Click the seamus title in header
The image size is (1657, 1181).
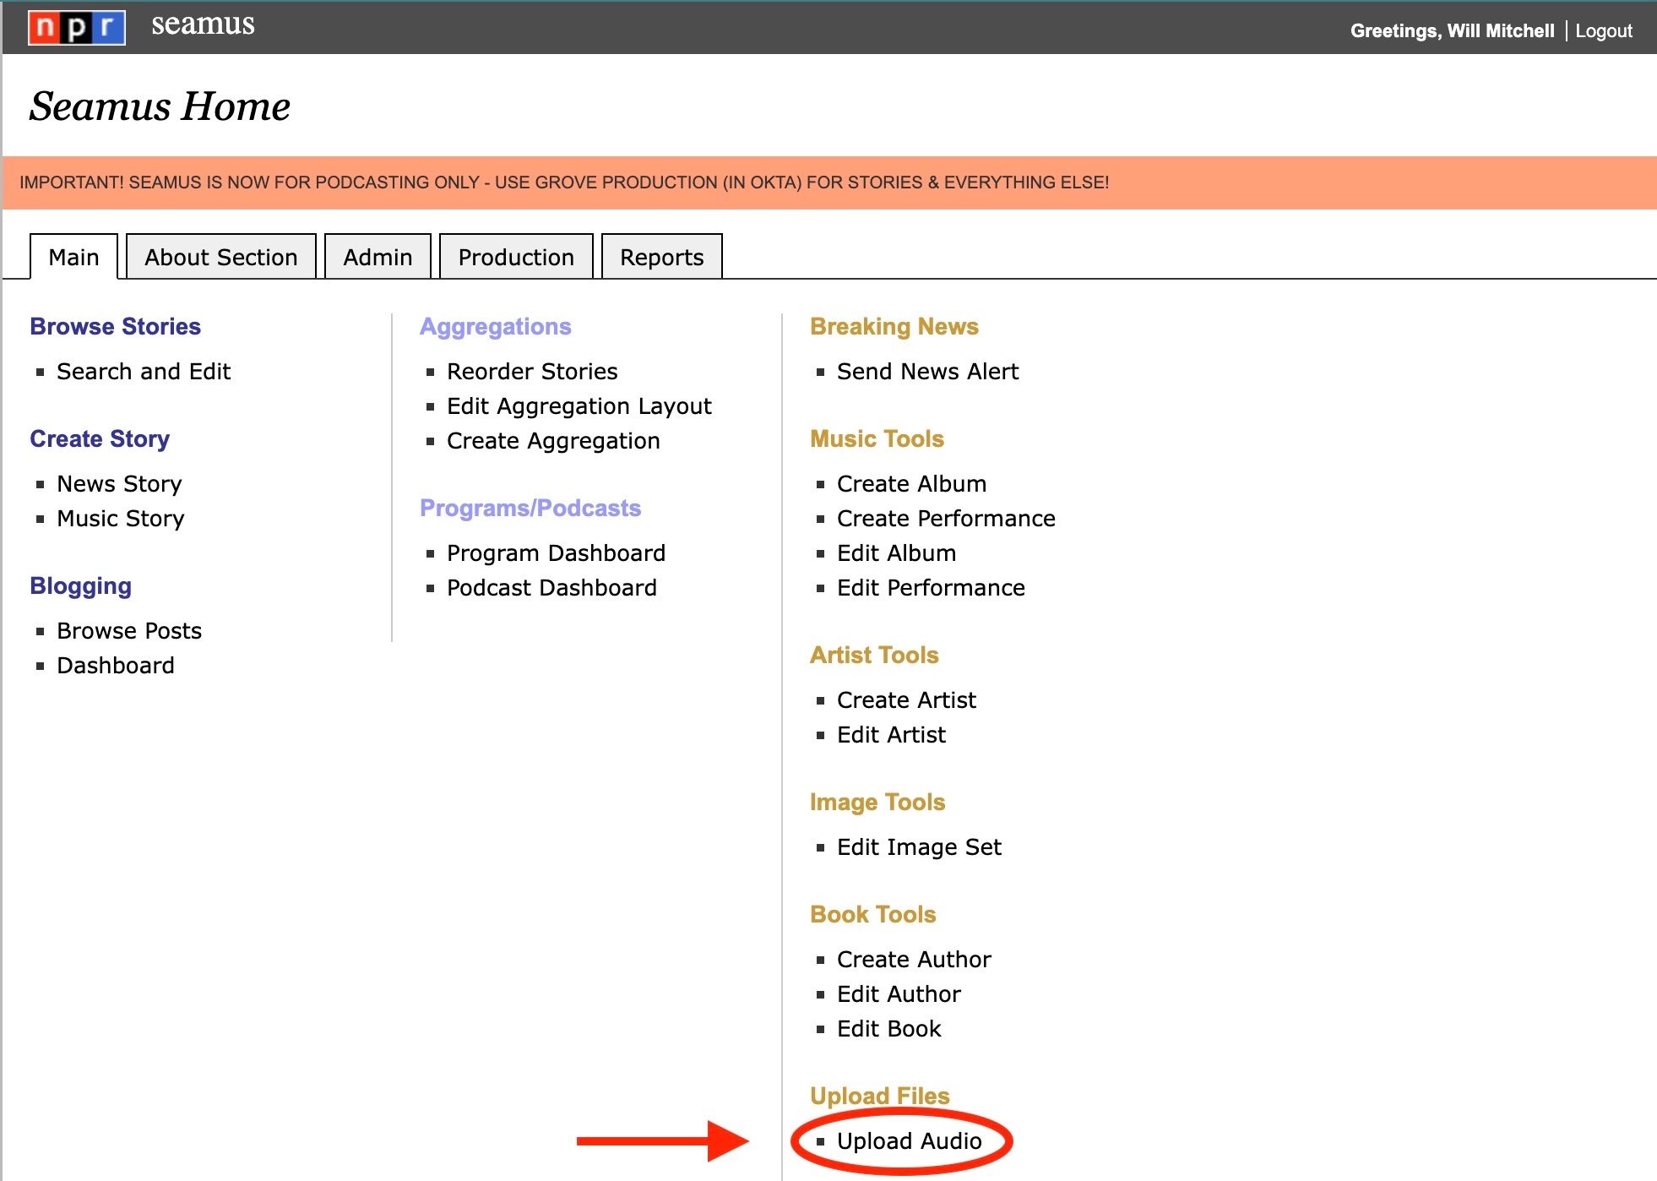click(203, 24)
